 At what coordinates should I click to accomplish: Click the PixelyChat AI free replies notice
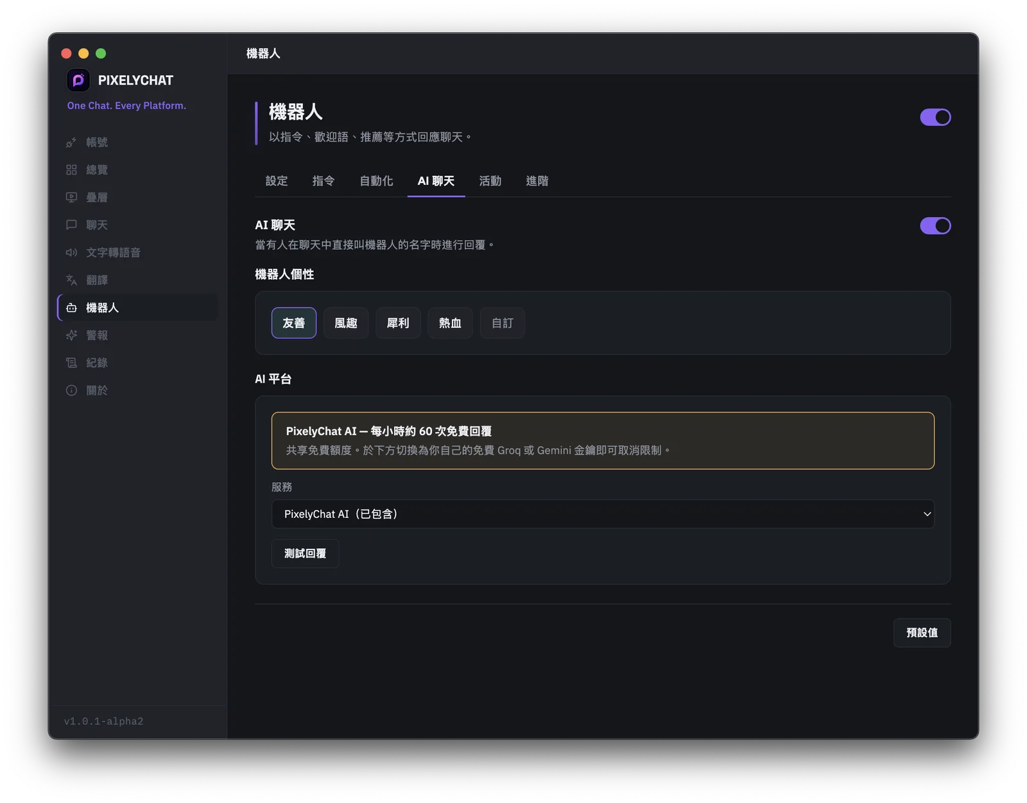pos(603,441)
